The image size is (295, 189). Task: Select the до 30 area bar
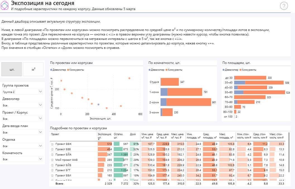(x=250, y=78)
